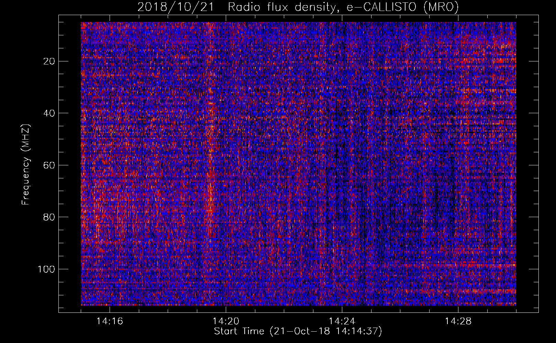Click the 14:20 time tick label

pos(226,321)
